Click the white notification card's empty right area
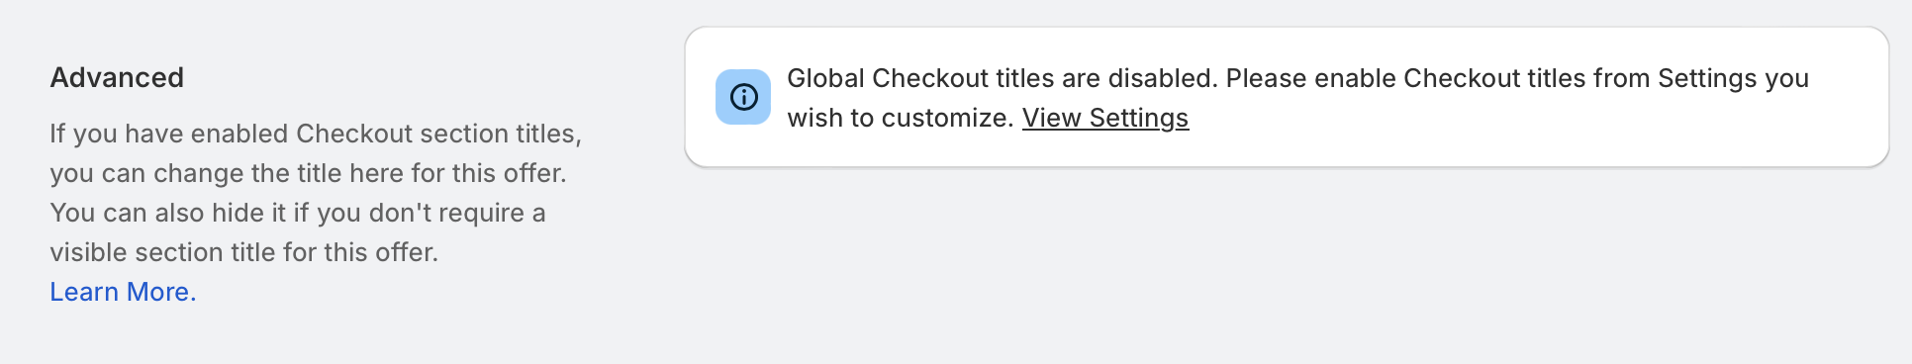Screen dimensions: 1912x364 click(1583, 129)
